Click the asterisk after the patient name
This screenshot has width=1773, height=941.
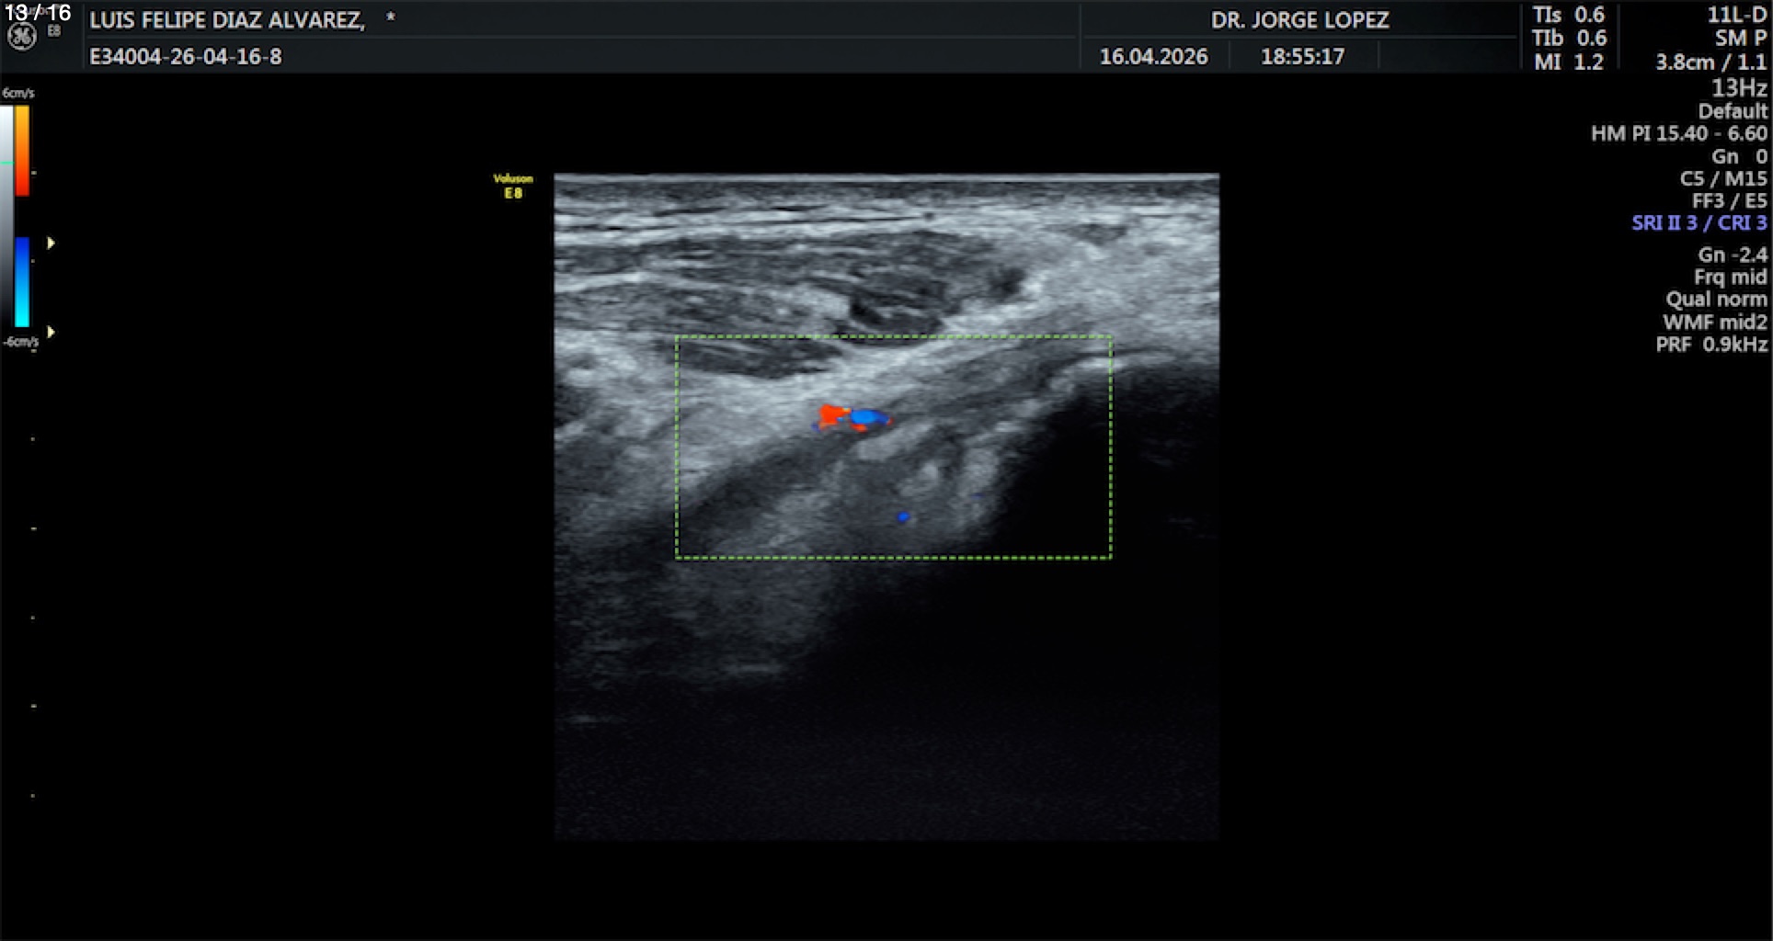[x=390, y=19]
